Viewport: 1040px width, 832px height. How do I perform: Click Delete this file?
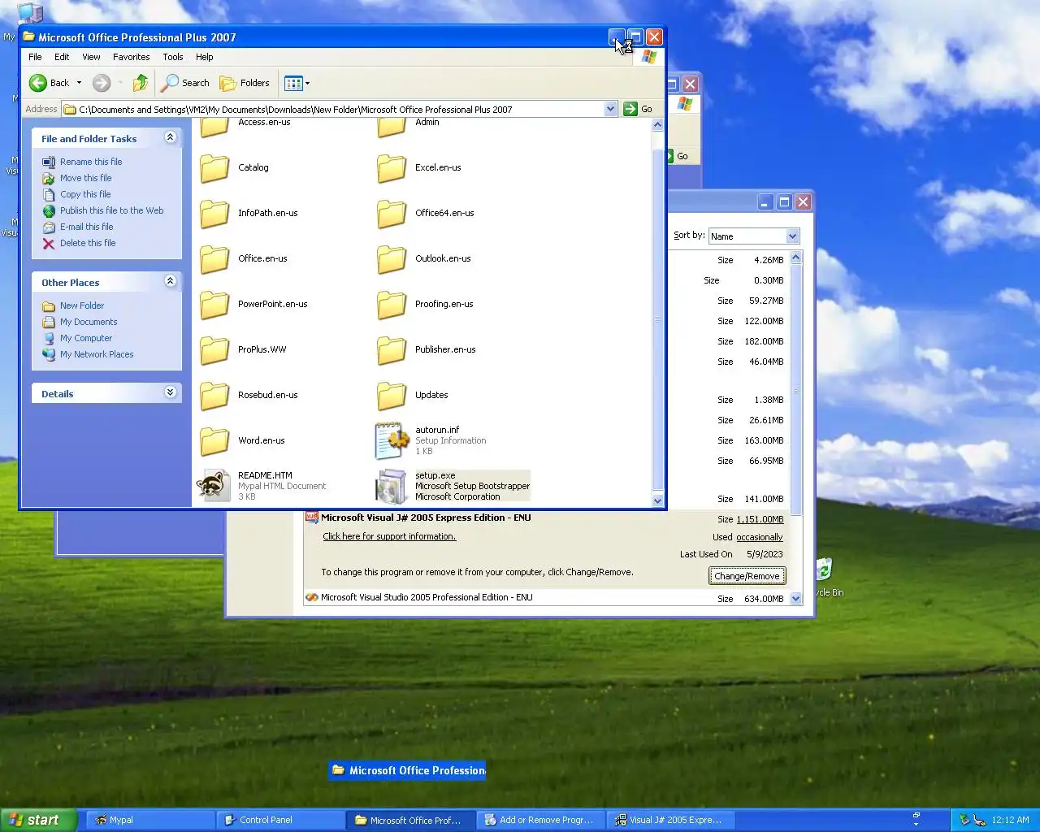[x=88, y=243]
